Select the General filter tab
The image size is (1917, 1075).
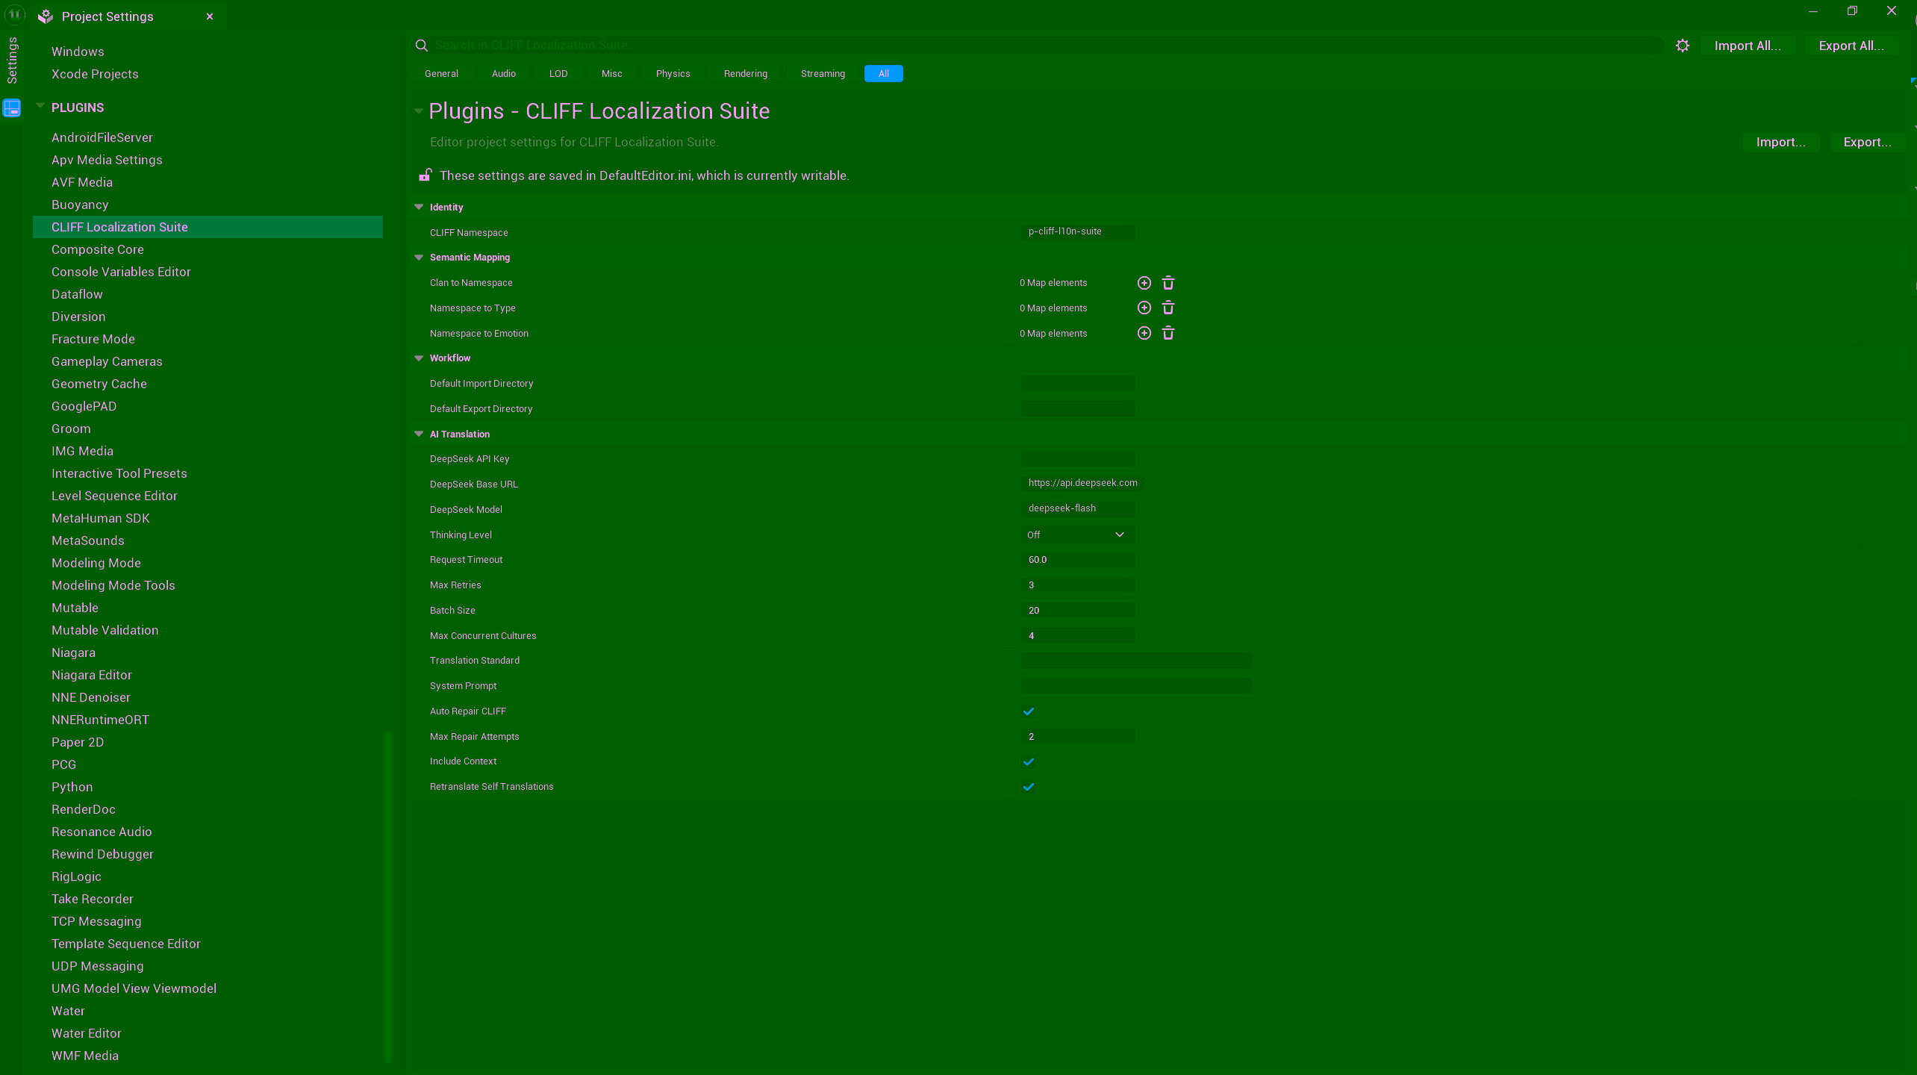[x=441, y=74]
